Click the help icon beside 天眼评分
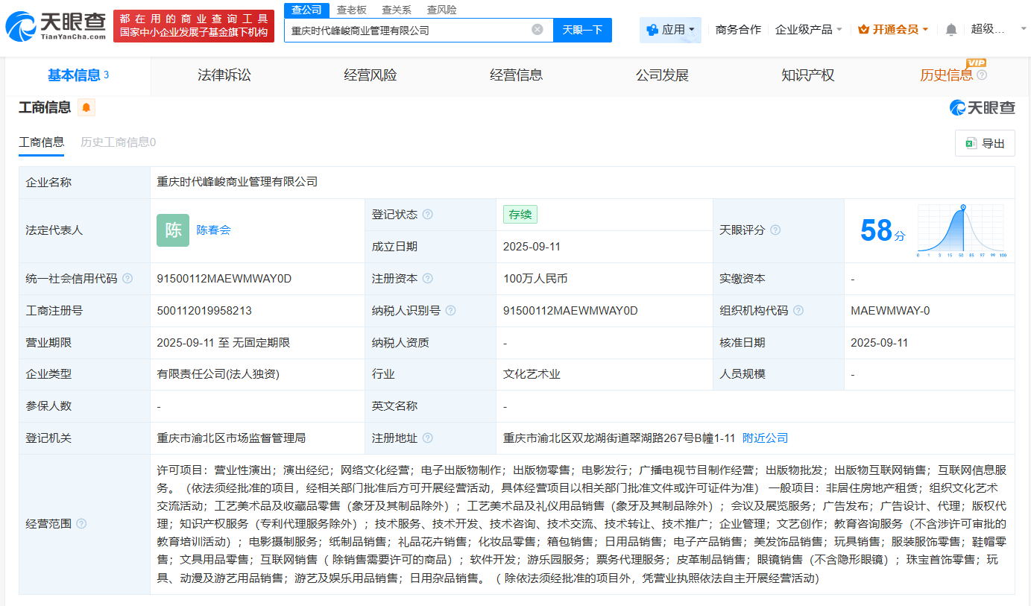The height and width of the screenshot is (606, 1031). [x=776, y=230]
